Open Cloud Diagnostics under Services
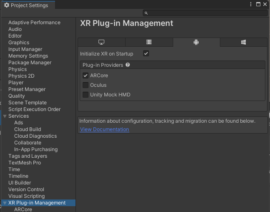This screenshot has height=212, width=270. click(x=35, y=136)
